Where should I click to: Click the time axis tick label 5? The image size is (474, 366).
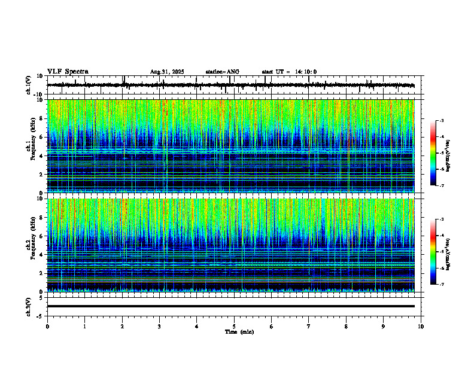tap(234, 327)
